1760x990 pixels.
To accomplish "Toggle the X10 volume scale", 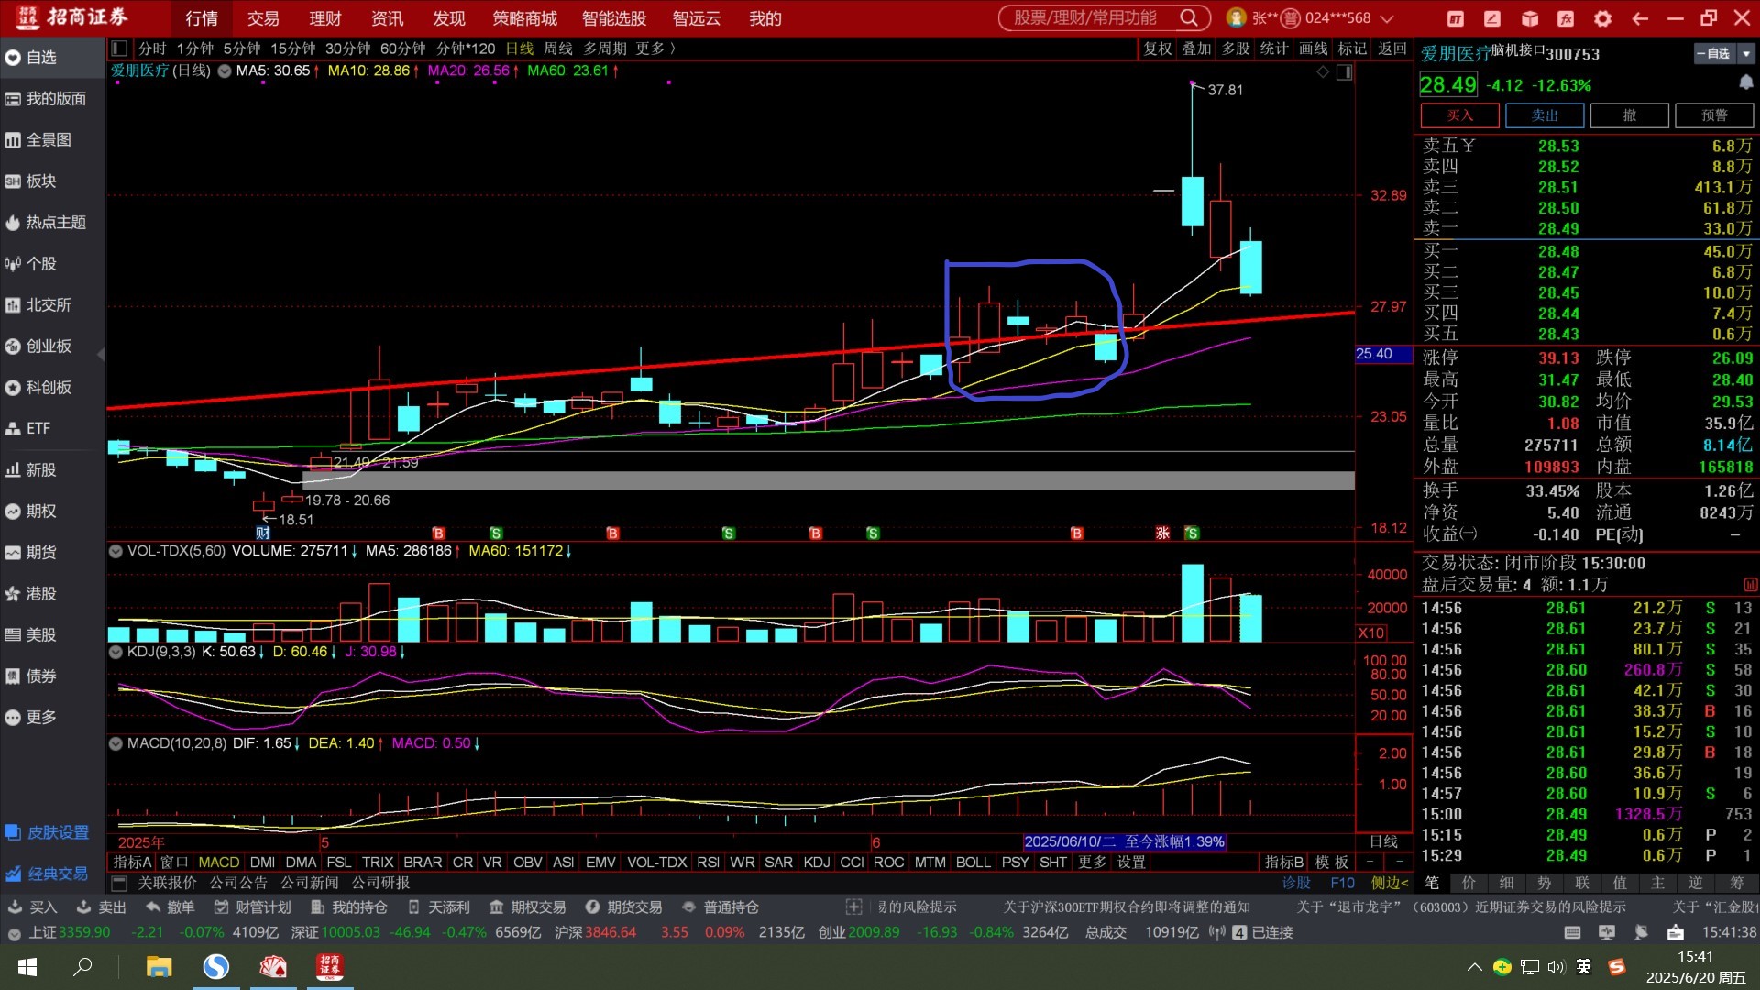I will pos(1371,632).
